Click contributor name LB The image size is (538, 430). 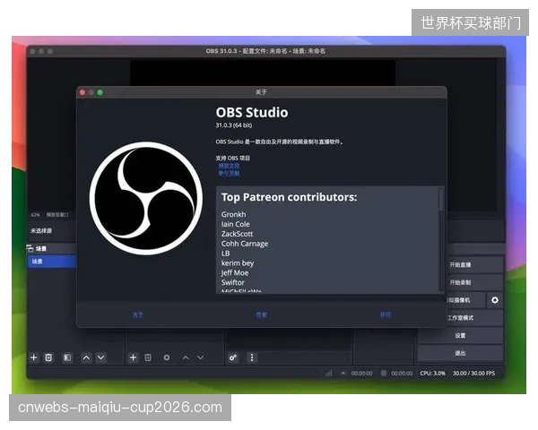point(225,254)
